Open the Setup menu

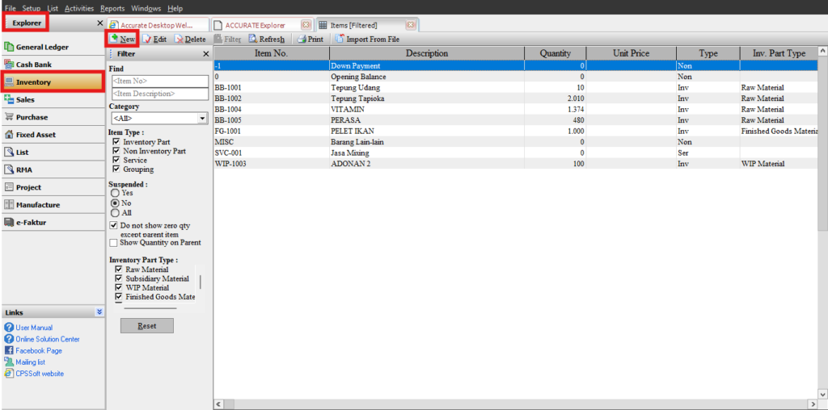32,8
